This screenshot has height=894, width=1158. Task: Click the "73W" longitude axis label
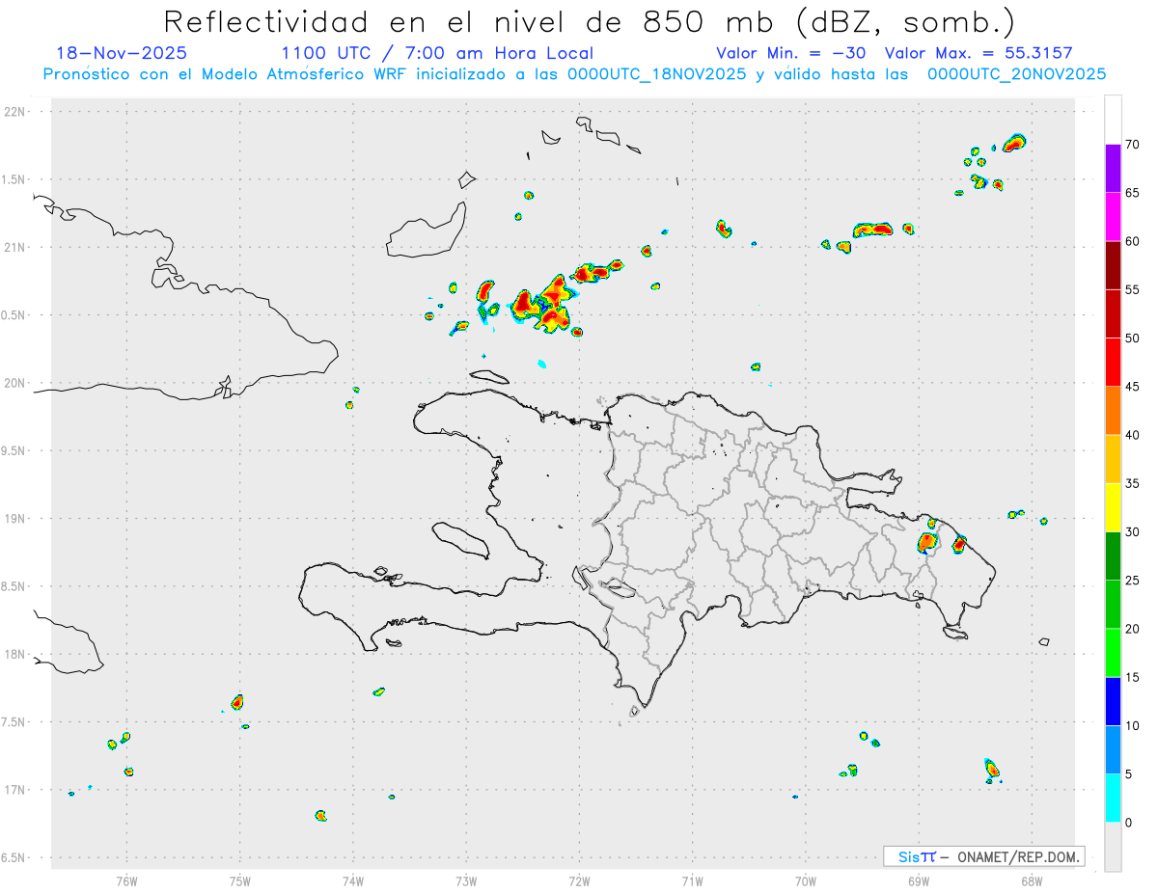click(x=466, y=880)
